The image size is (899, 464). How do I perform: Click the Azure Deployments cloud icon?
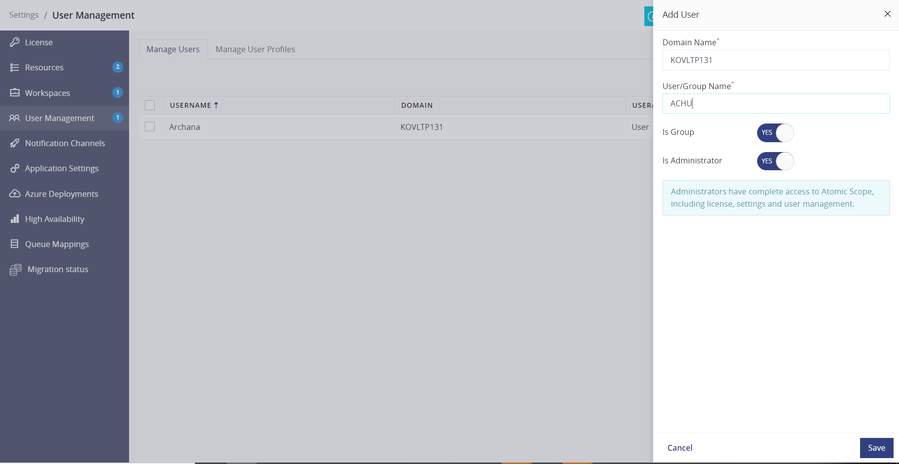click(x=15, y=193)
